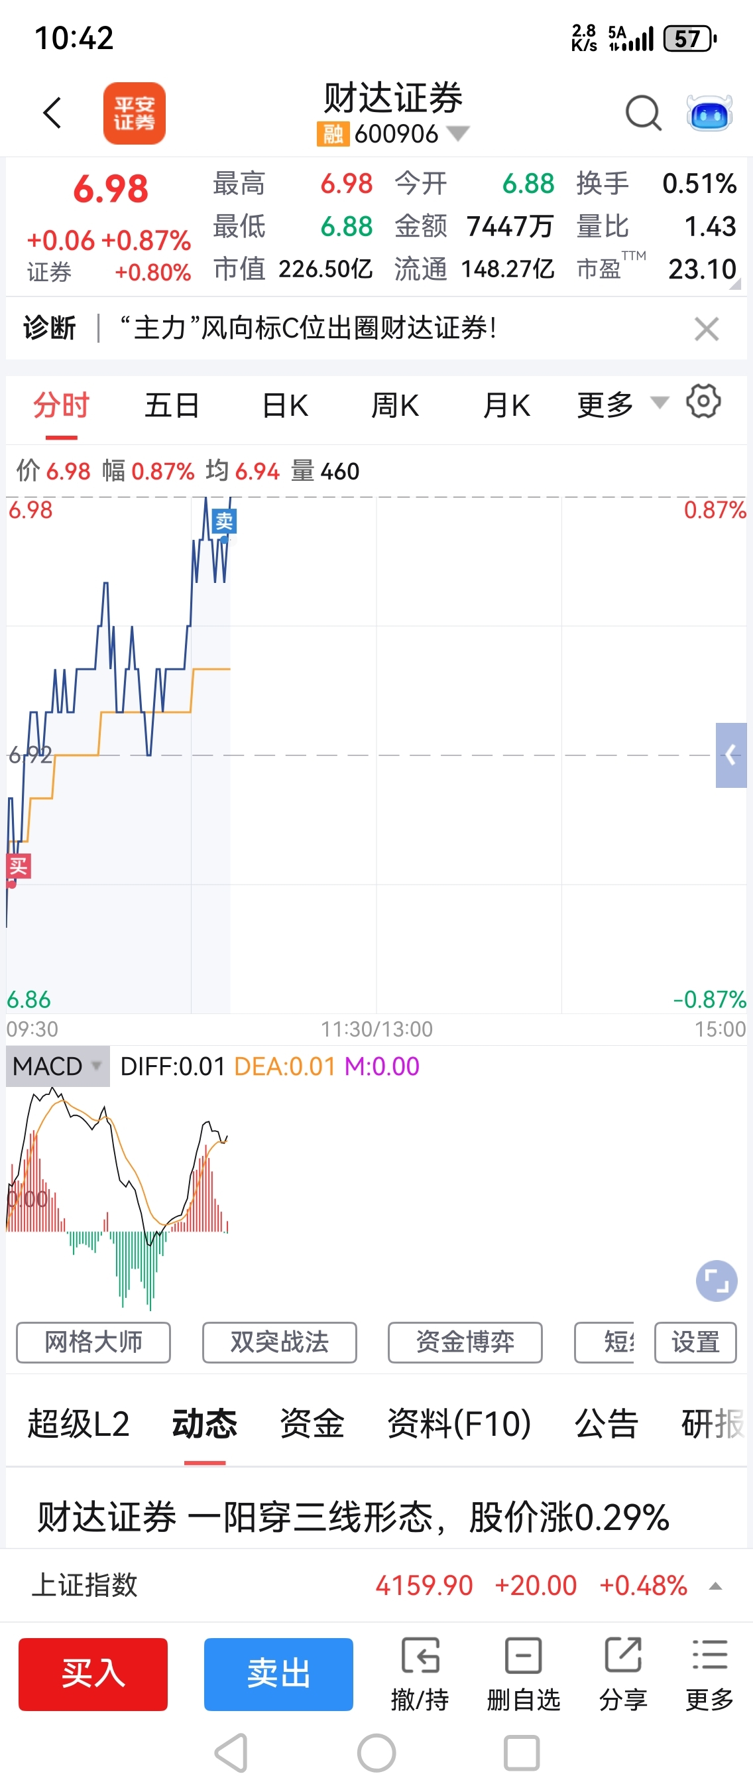Screen dimensions: 753x1784
Task: Remove from watchlist via 删自选
Action: 523,1674
